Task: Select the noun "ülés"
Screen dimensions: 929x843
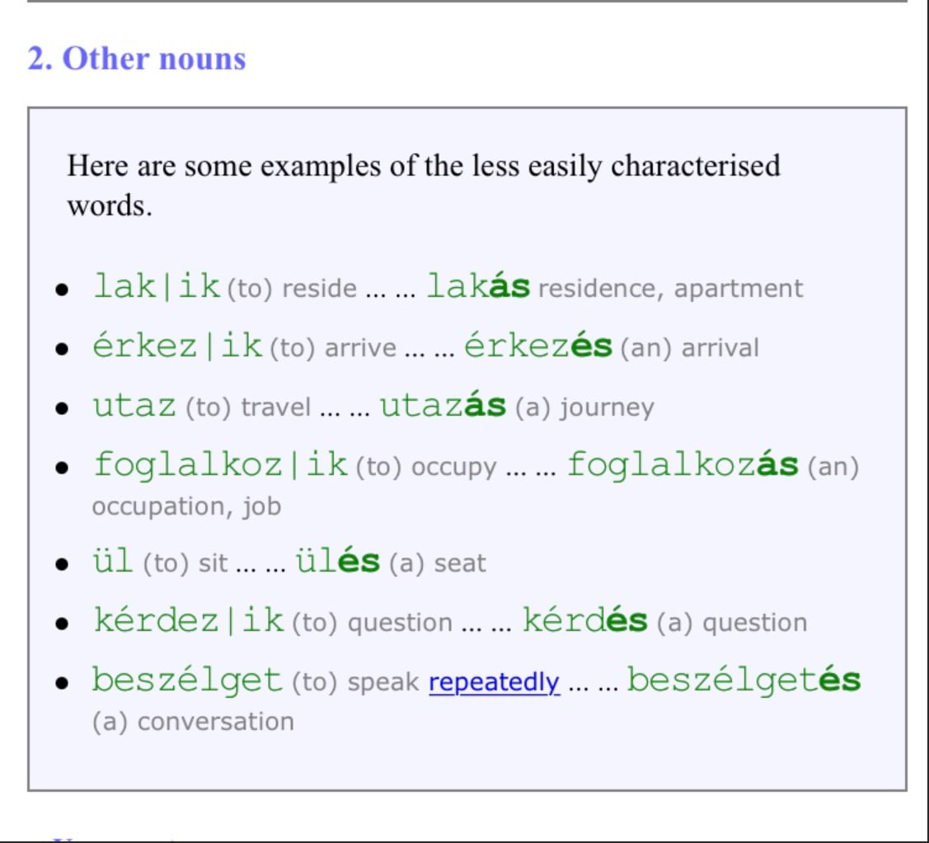Action: [x=340, y=562]
